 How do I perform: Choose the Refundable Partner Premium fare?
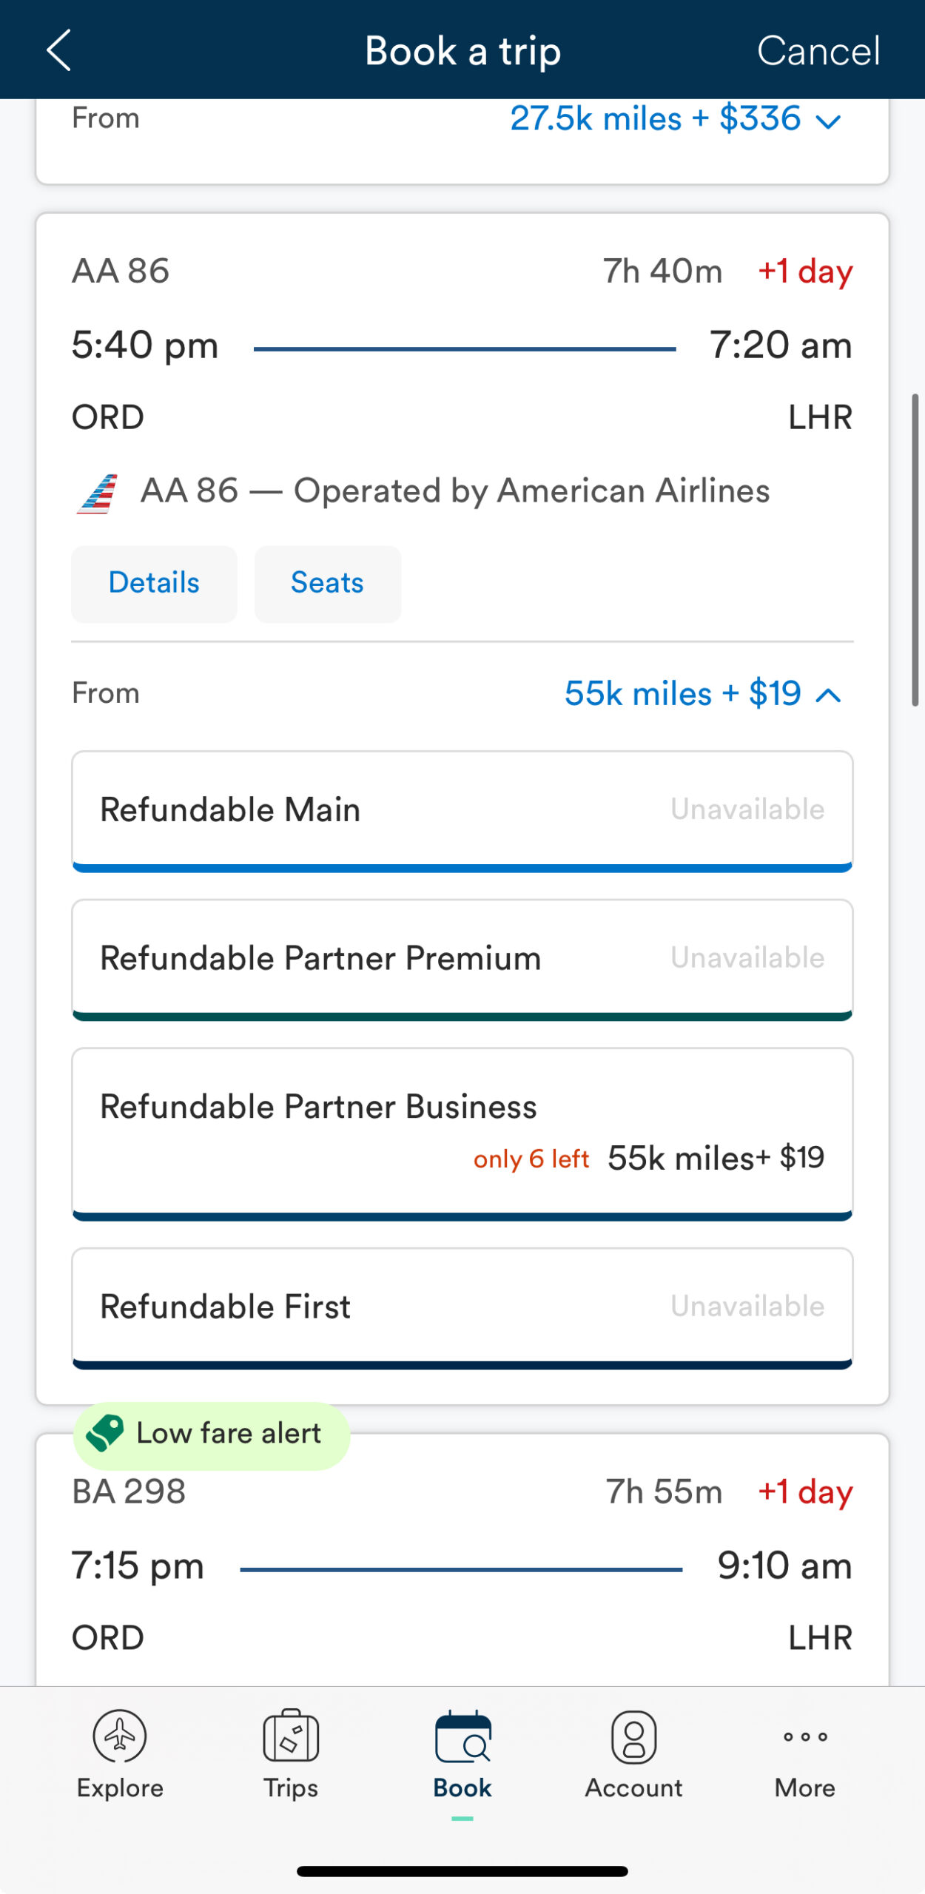462,958
